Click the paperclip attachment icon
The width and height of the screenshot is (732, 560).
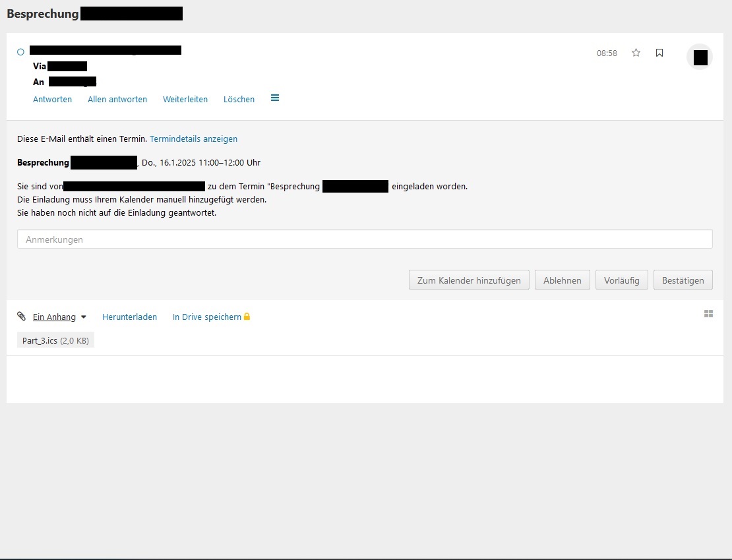point(22,316)
